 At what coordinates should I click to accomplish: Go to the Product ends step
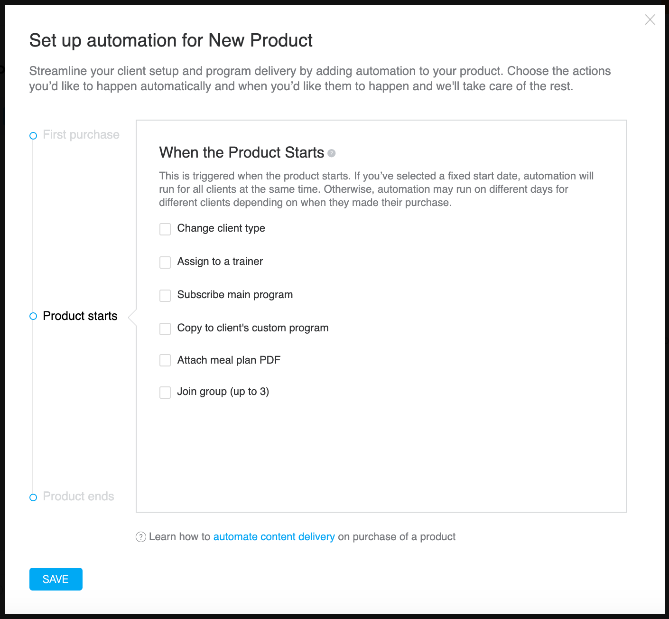point(78,497)
